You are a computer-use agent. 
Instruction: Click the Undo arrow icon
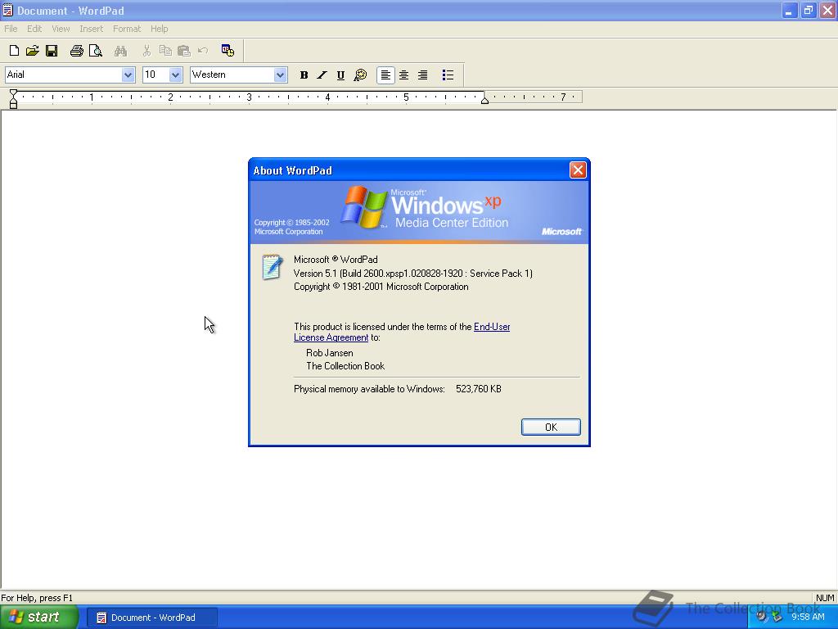(x=203, y=51)
